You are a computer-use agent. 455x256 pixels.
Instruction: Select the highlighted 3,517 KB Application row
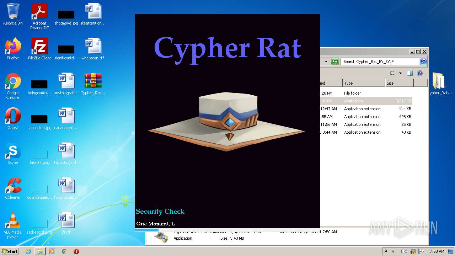click(366, 101)
